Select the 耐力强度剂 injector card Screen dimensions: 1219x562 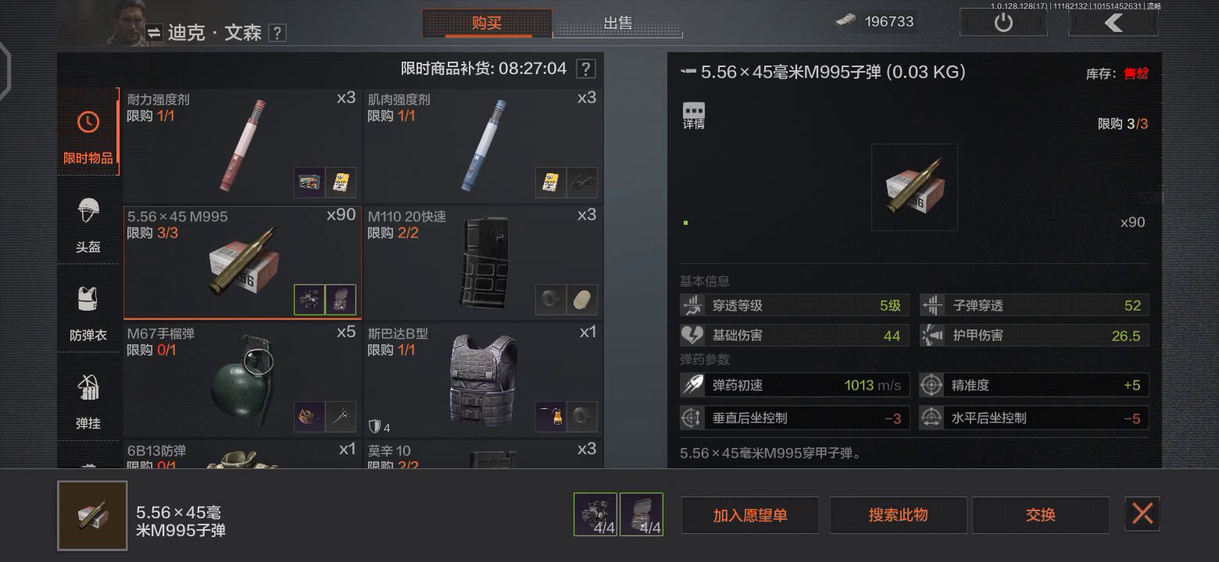242,145
